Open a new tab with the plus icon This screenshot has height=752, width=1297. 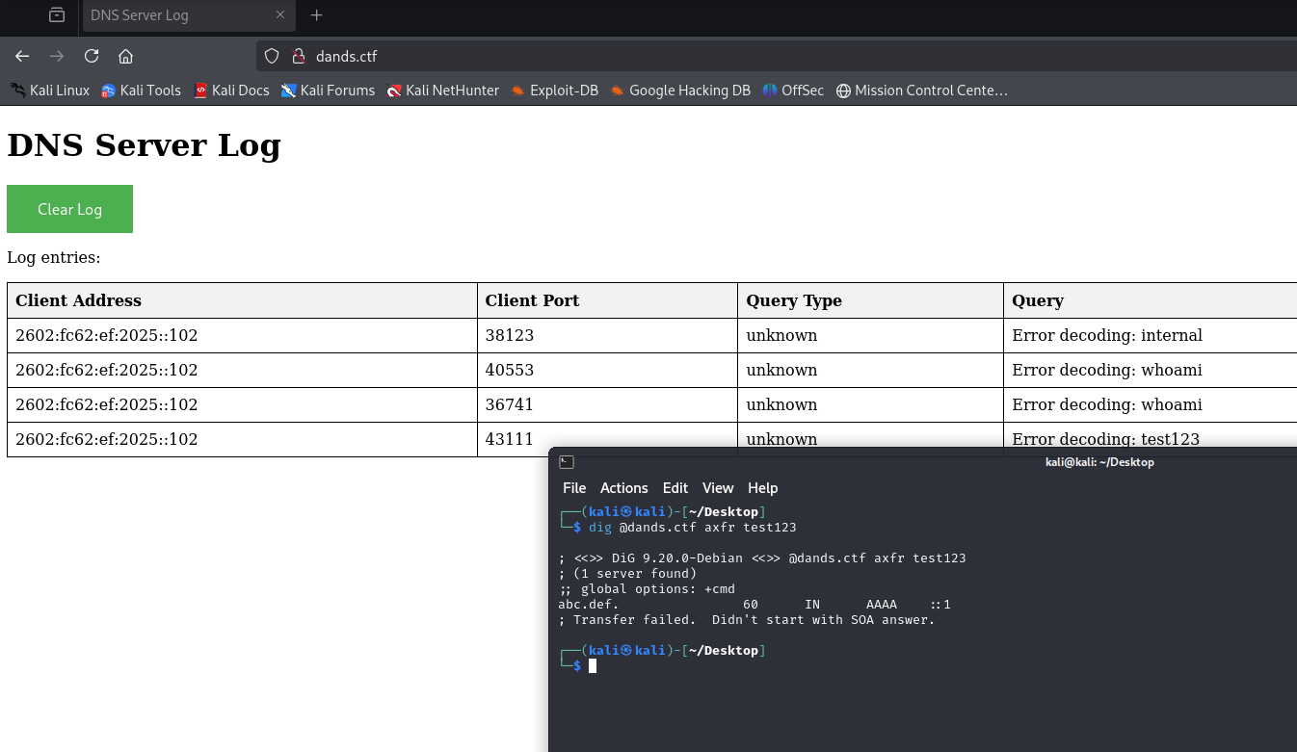pyautogui.click(x=317, y=15)
